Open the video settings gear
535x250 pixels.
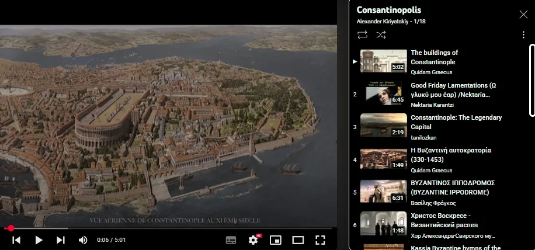(x=253, y=240)
